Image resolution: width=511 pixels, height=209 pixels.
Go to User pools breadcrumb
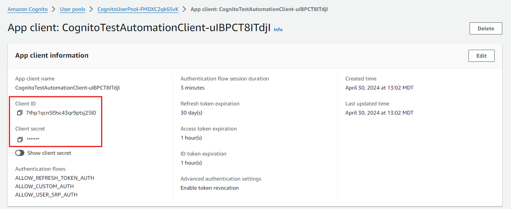click(73, 9)
